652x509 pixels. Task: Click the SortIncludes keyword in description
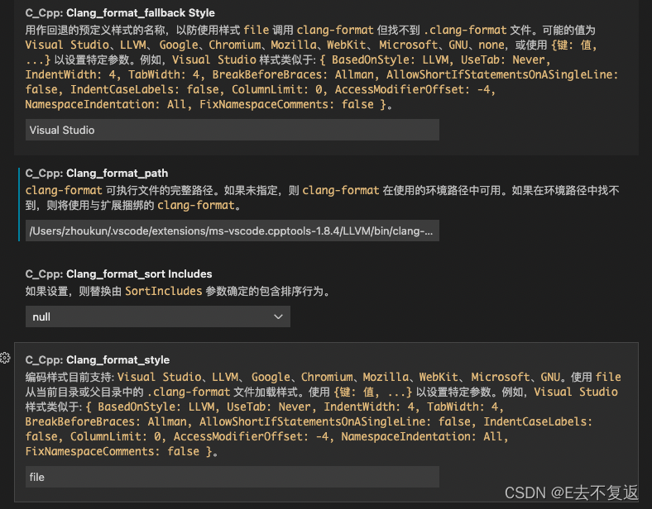[164, 291]
